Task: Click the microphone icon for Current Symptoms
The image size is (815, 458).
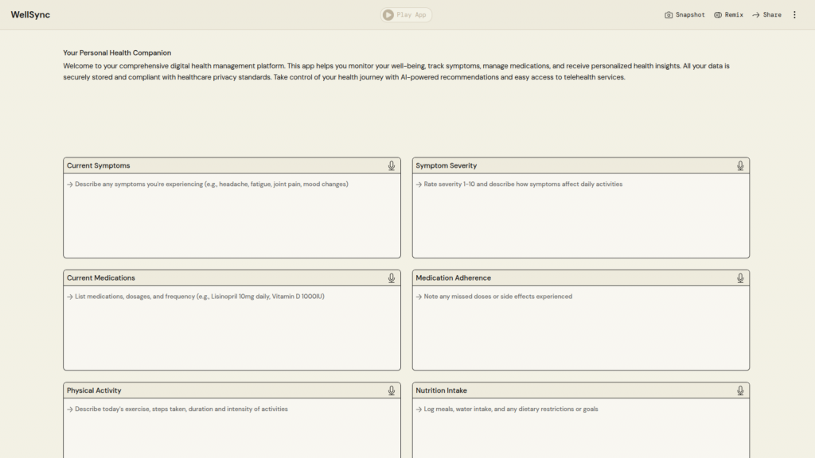Action: click(x=392, y=165)
